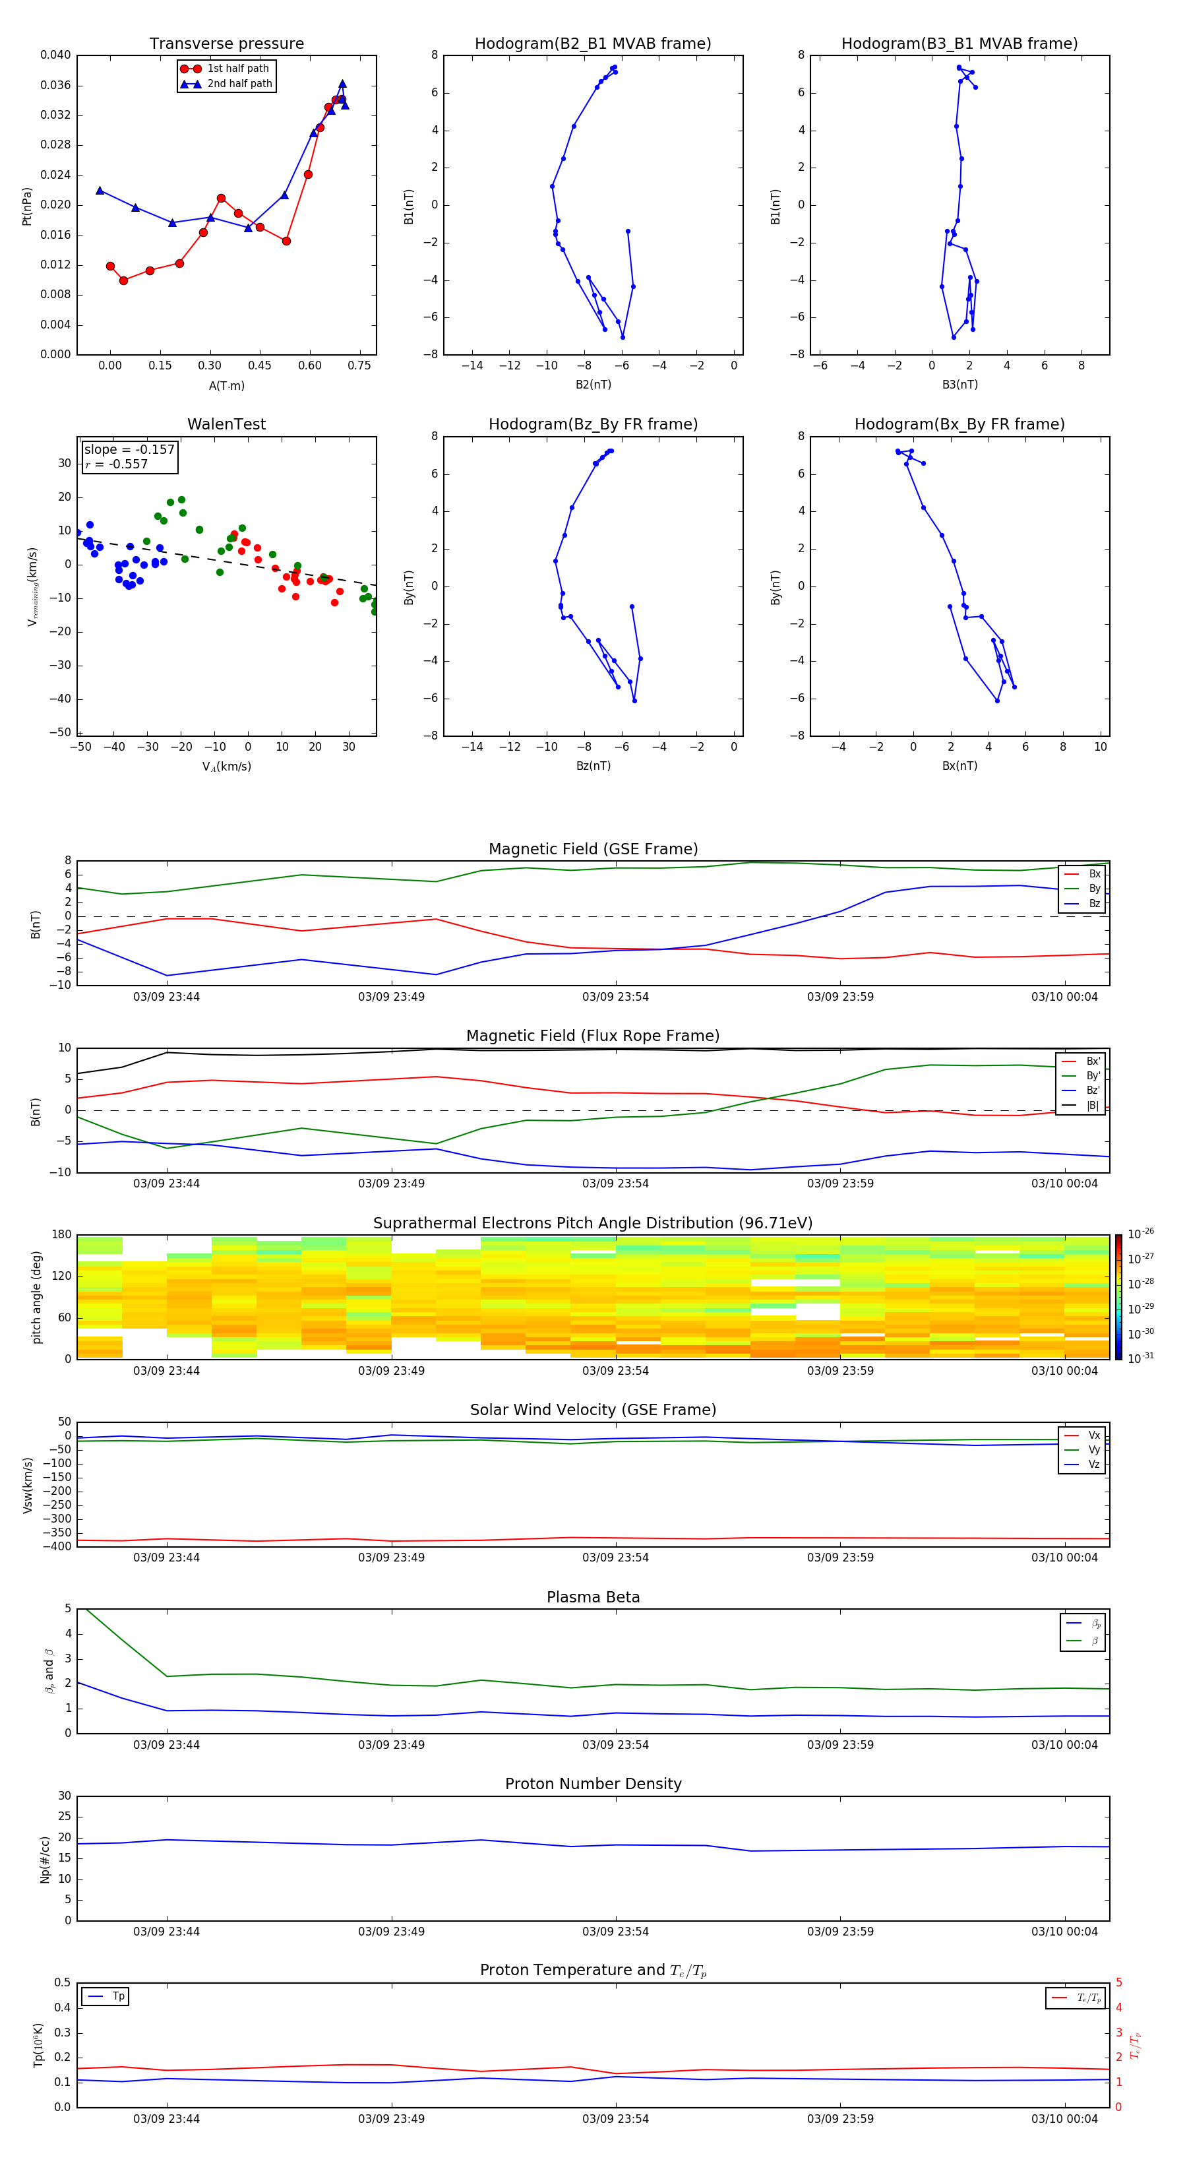Select the Vz legend entry
Viewport: 1187px width, 2177px height.
tap(1082, 1465)
